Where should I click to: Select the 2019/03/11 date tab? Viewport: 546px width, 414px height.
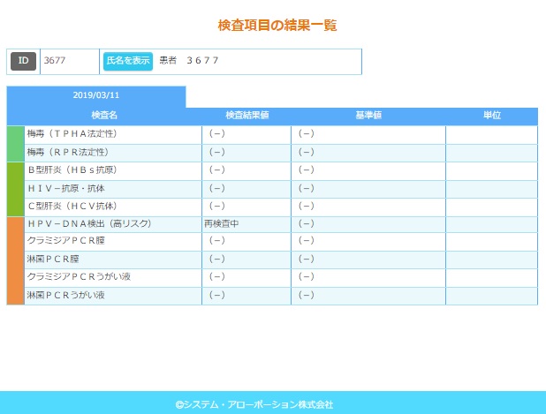click(x=96, y=95)
